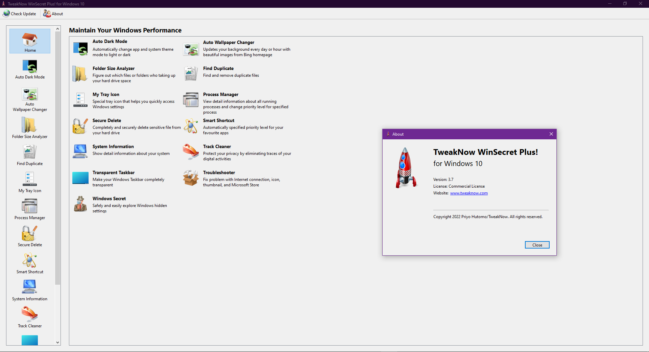Click the Home icon in sidebar
The width and height of the screenshot is (649, 352).
[30, 41]
